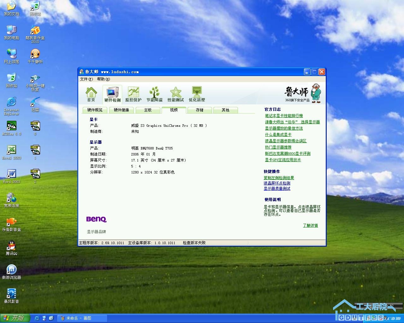Click the BenQ monitor brand logo
This screenshot has height=323, width=404.
96,219
